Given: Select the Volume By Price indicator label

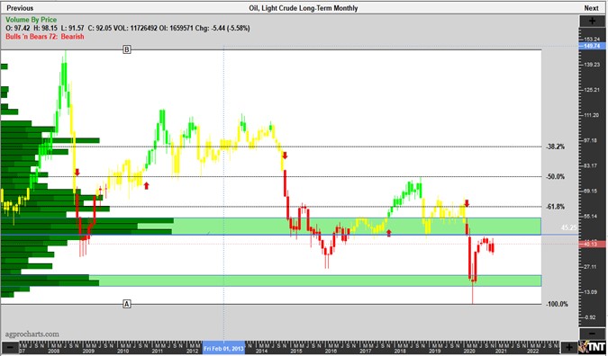Looking at the screenshot, I should (31, 20).
